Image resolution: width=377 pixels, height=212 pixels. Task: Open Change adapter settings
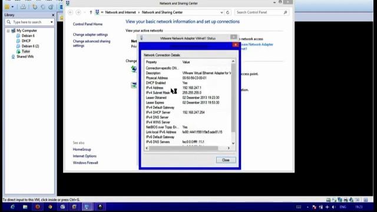90,35
